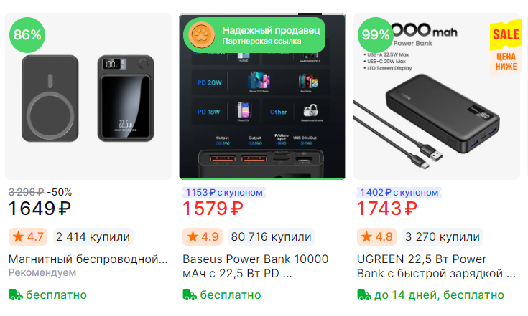The image size is (528, 316).
Task: Open 'Магнитный беспроводной...' product title
Action: pyautogui.click(x=88, y=259)
